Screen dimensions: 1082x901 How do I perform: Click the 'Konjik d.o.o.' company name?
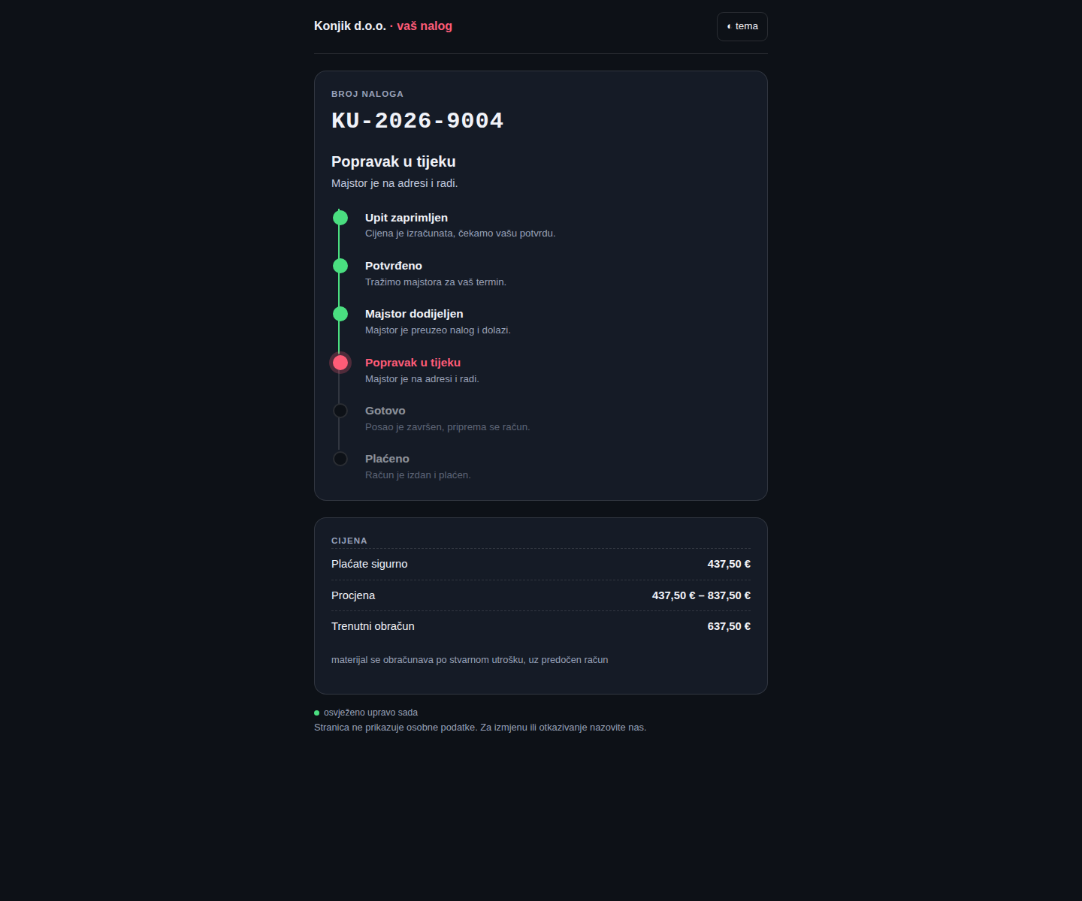click(x=350, y=26)
